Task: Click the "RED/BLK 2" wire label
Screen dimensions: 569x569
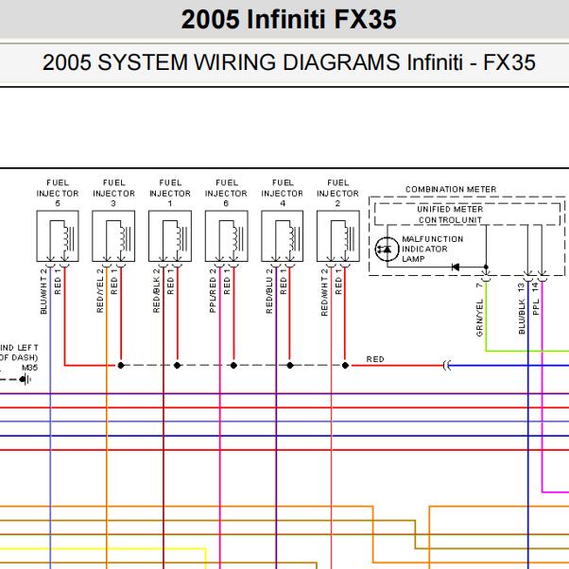Action: (156, 291)
